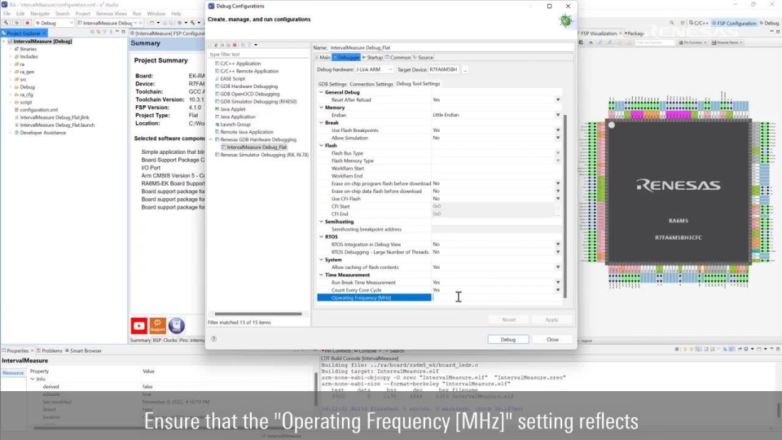
Task: Delete selected launch configuration (red X)
Action: (x=235, y=45)
